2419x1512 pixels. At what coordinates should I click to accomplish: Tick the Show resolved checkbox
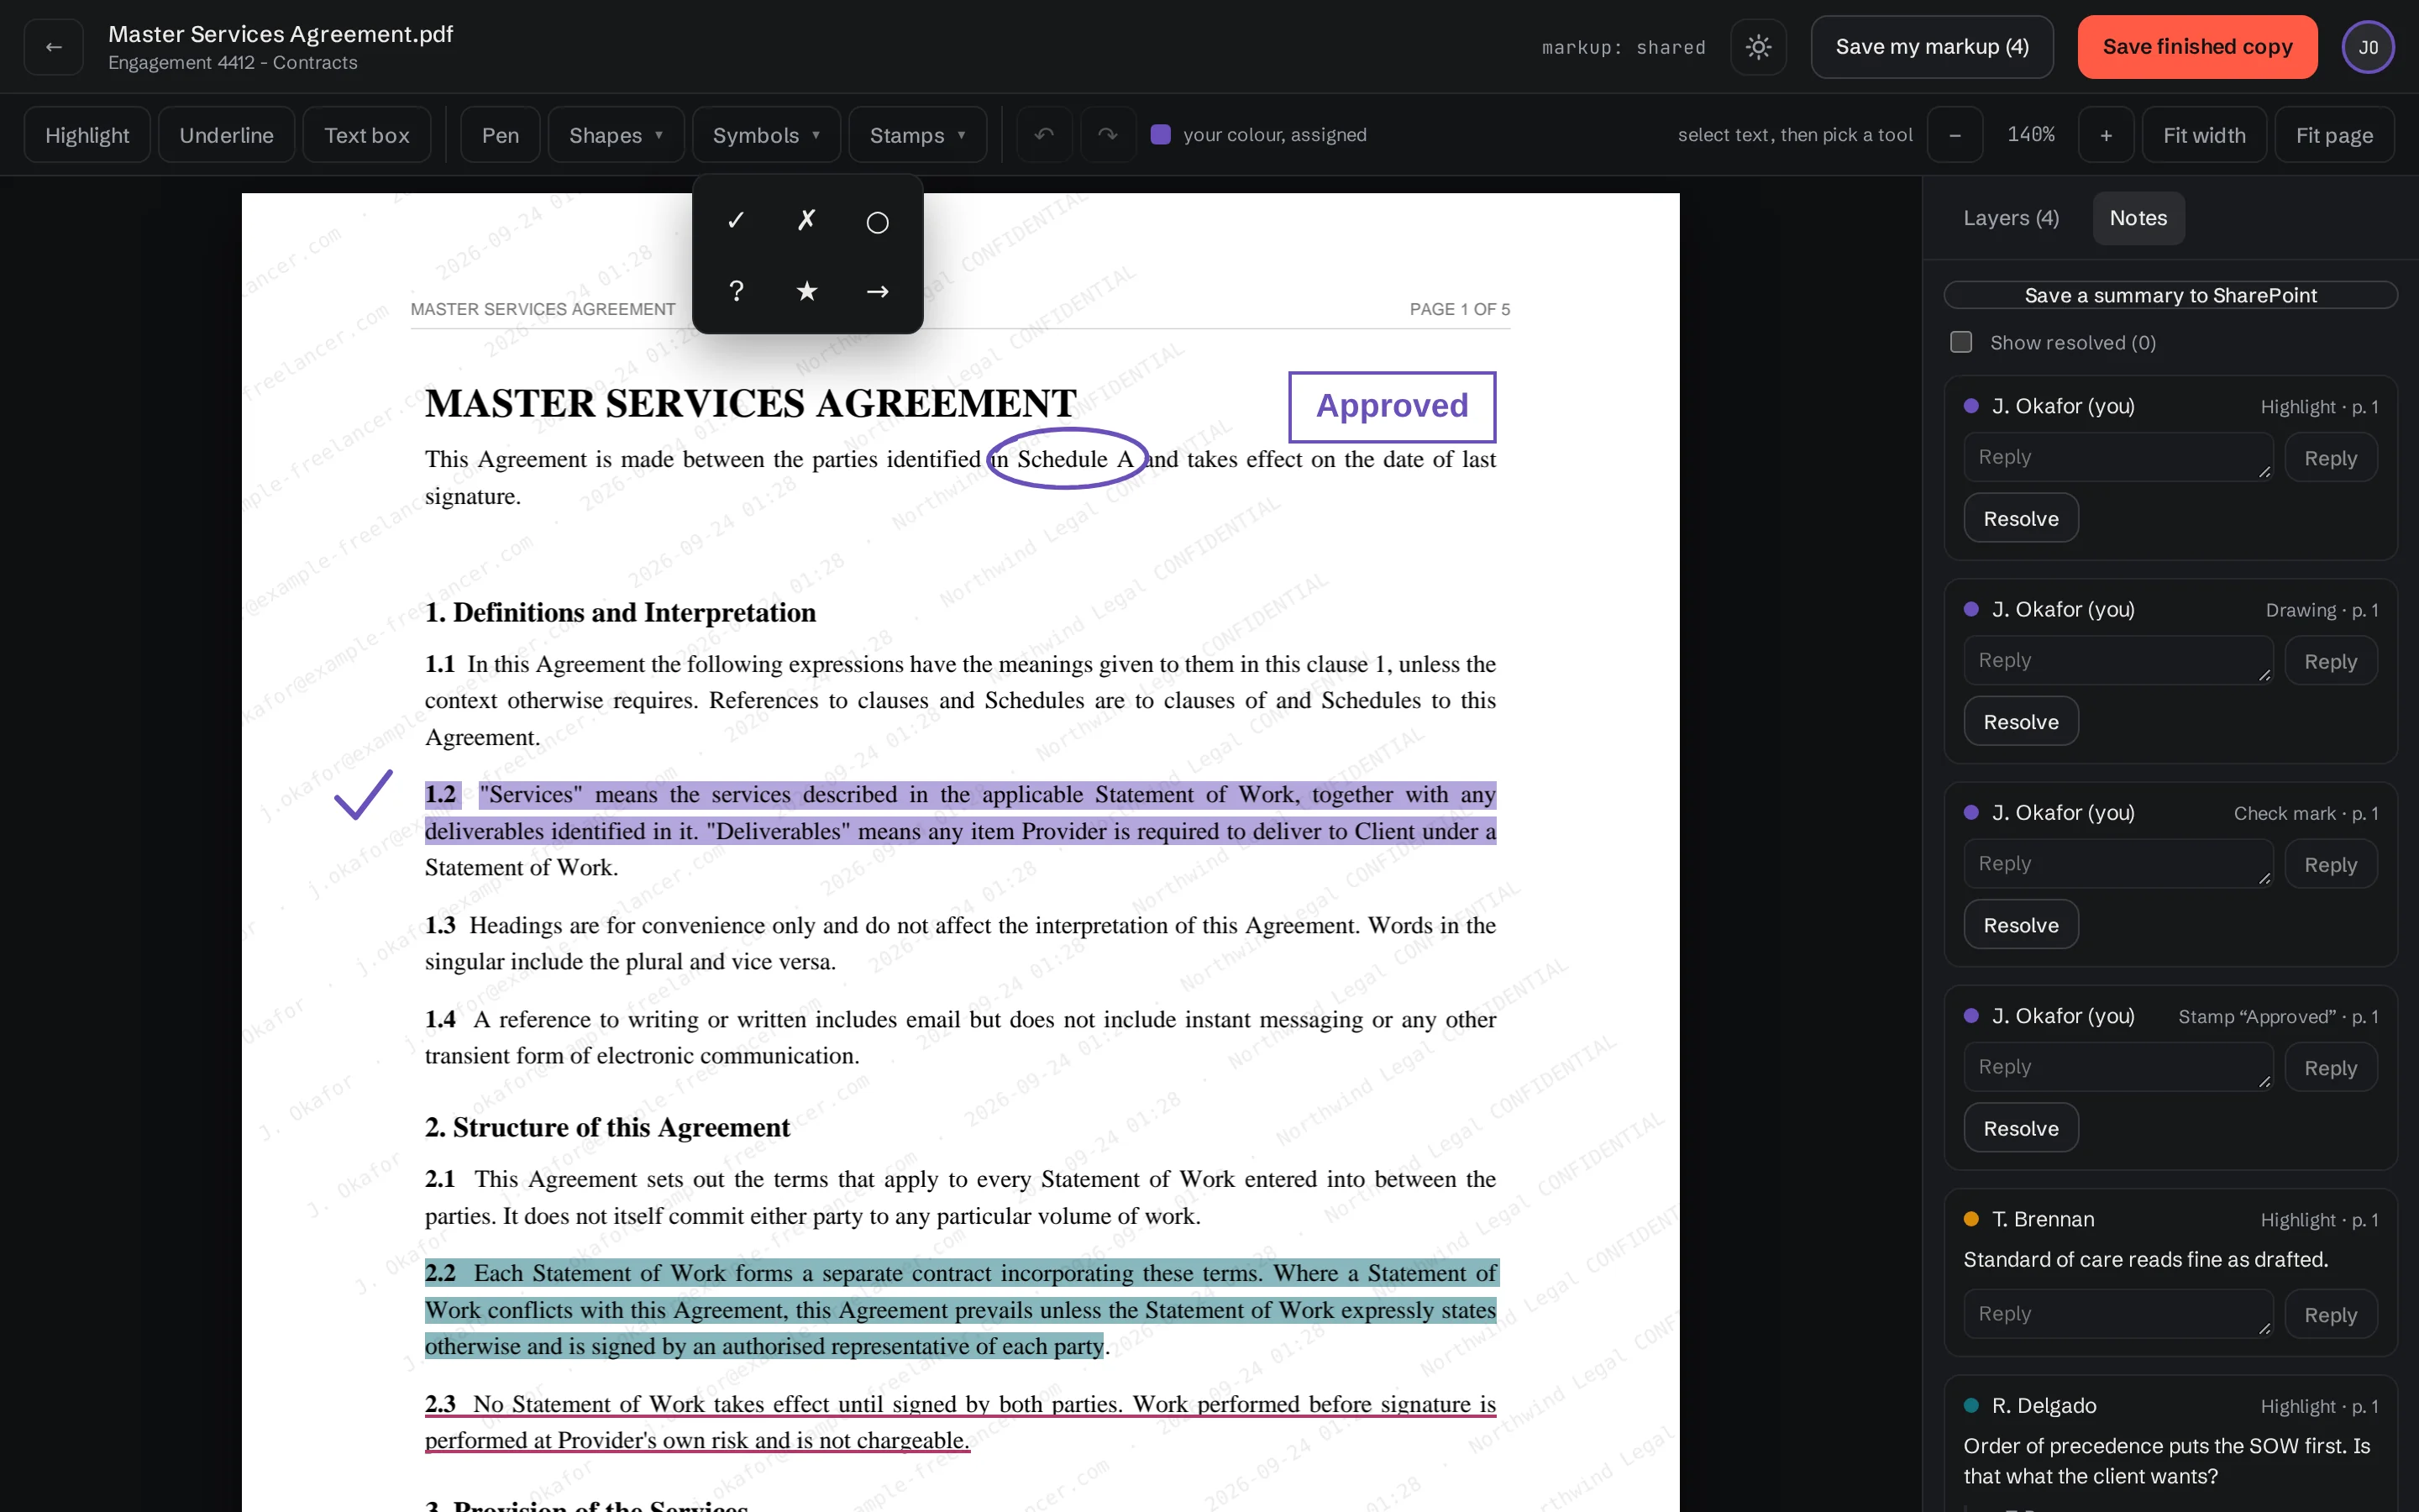tap(1961, 343)
